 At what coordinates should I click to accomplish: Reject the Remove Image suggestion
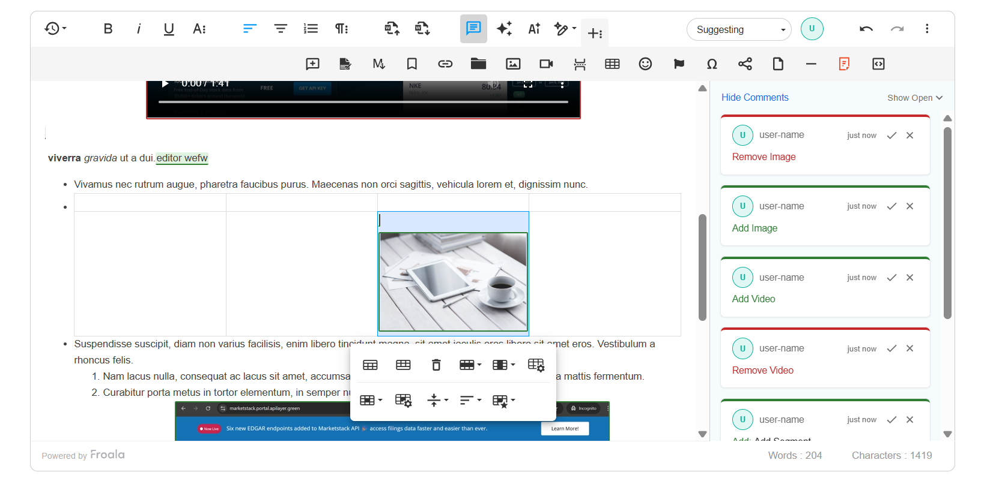(909, 136)
